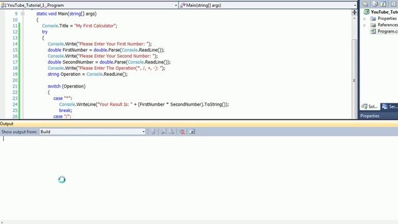
Task: Click Find Message in Code output icon
Action: tap(153, 131)
